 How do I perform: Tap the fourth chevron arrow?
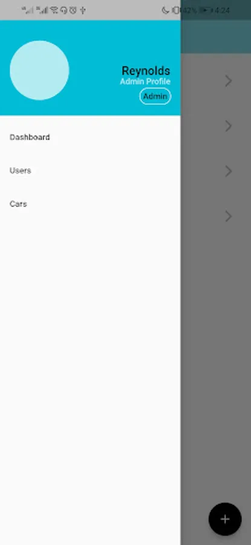228,216
